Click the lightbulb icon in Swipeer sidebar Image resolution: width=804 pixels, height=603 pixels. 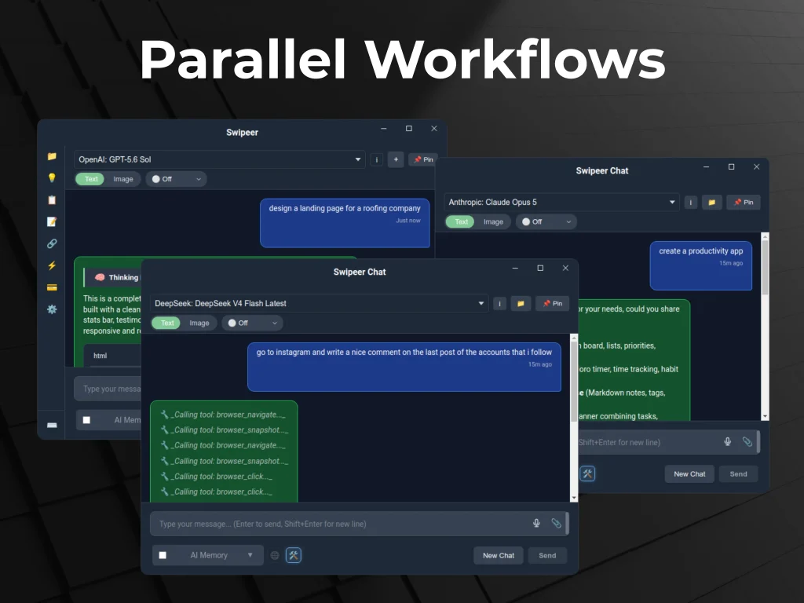tap(52, 178)
